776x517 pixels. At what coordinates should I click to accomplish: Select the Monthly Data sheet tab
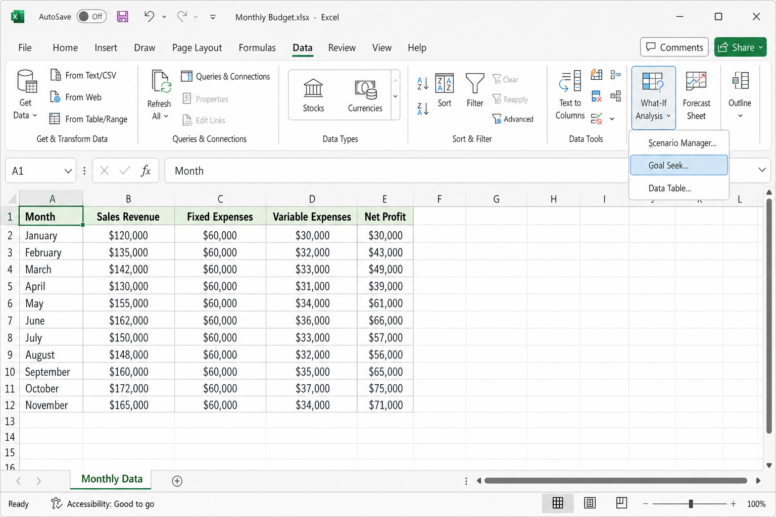[112, 479]
